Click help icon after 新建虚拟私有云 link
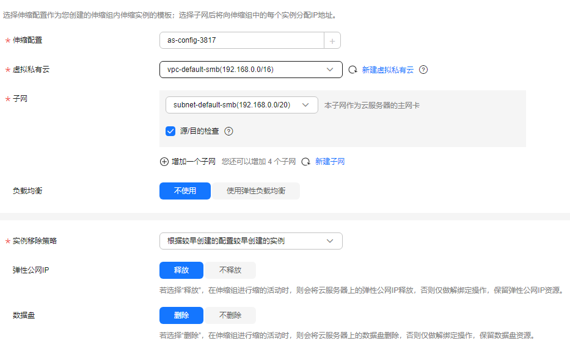The width and height of the screenshot is (570, 349). point(423,70)
